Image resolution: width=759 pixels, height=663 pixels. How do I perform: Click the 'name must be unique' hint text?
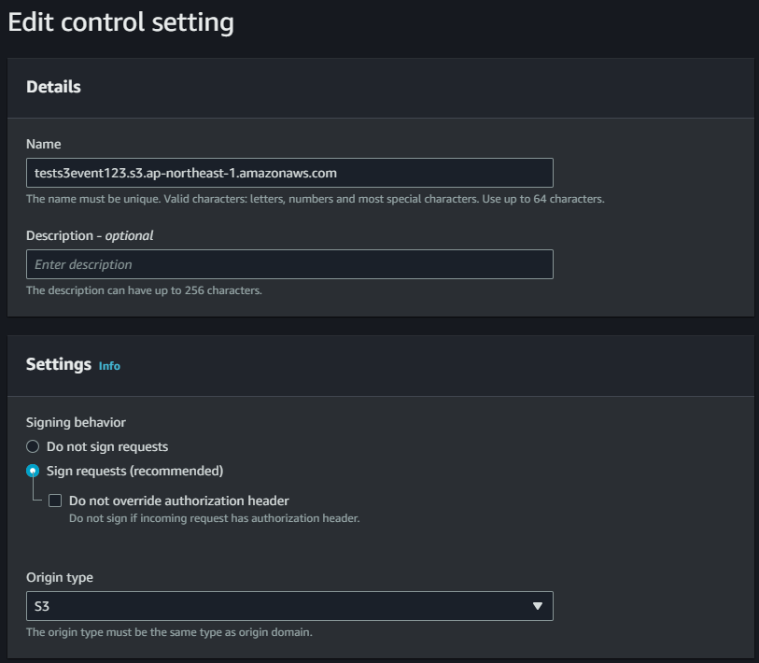point(315,199)
